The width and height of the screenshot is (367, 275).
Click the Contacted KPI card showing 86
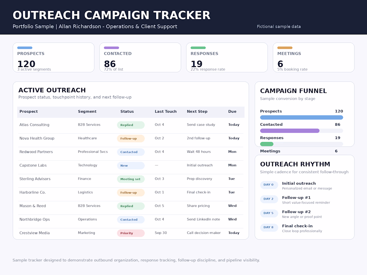click(140, 57)
